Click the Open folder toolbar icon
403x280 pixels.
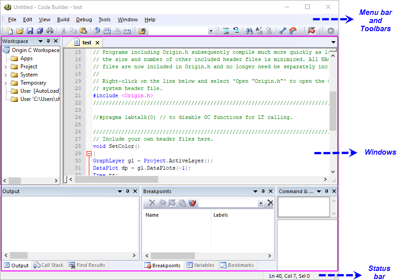[x=20, y=31]
